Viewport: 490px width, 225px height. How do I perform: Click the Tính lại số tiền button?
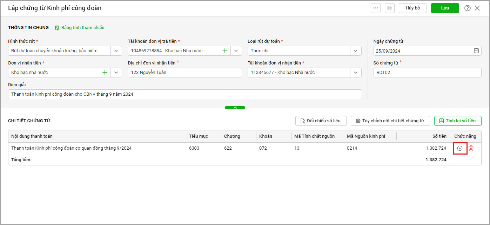pyautogui.click(x=458, y=121)
